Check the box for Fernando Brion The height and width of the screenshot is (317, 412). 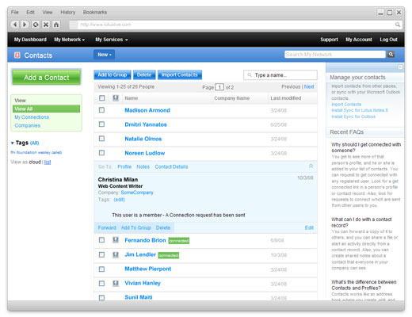(x=101, y=240)
